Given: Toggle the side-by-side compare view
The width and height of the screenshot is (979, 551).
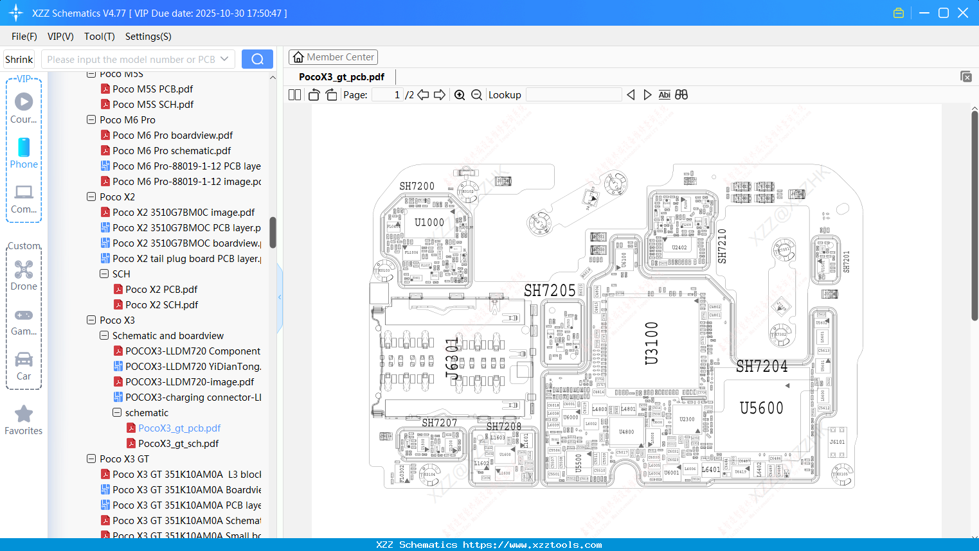Looking at the screenshot, I should click(x=681, y=94).
